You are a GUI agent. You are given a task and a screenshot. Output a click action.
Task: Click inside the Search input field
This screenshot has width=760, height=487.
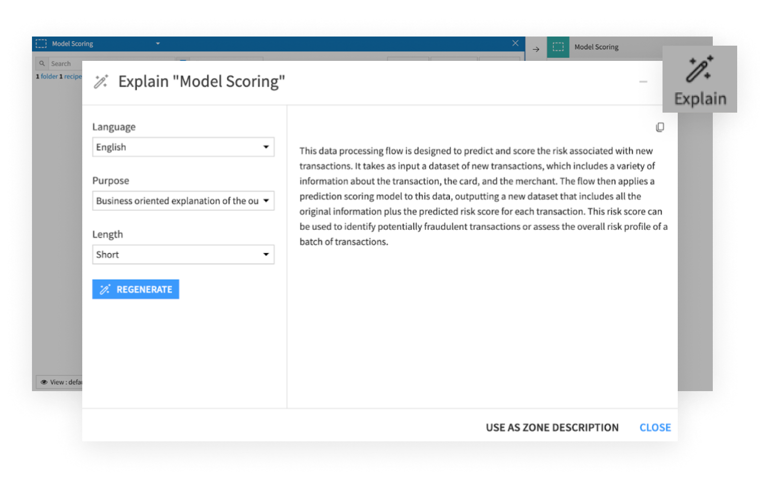click(81, 63)
